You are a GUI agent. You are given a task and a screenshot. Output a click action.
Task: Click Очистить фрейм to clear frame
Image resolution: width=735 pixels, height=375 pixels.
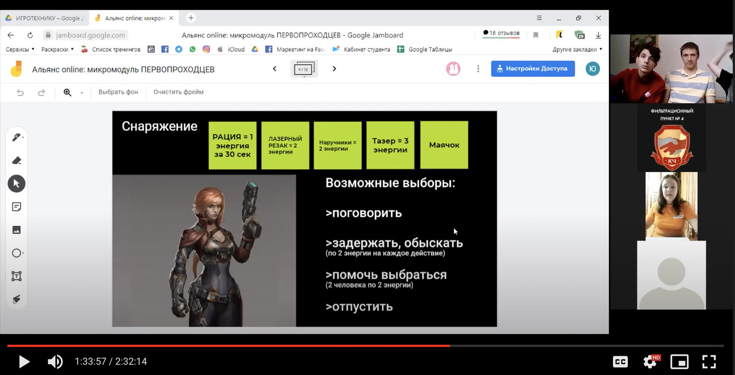(178, 92)
